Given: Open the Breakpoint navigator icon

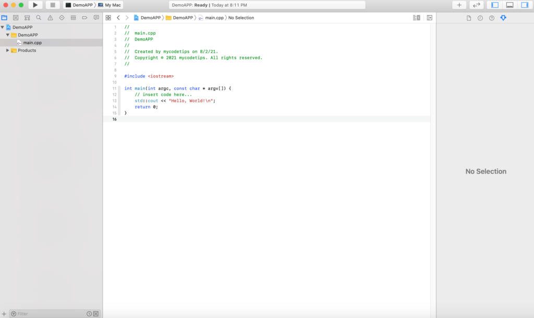Looking at the screenshot, I should coord(85,18).
